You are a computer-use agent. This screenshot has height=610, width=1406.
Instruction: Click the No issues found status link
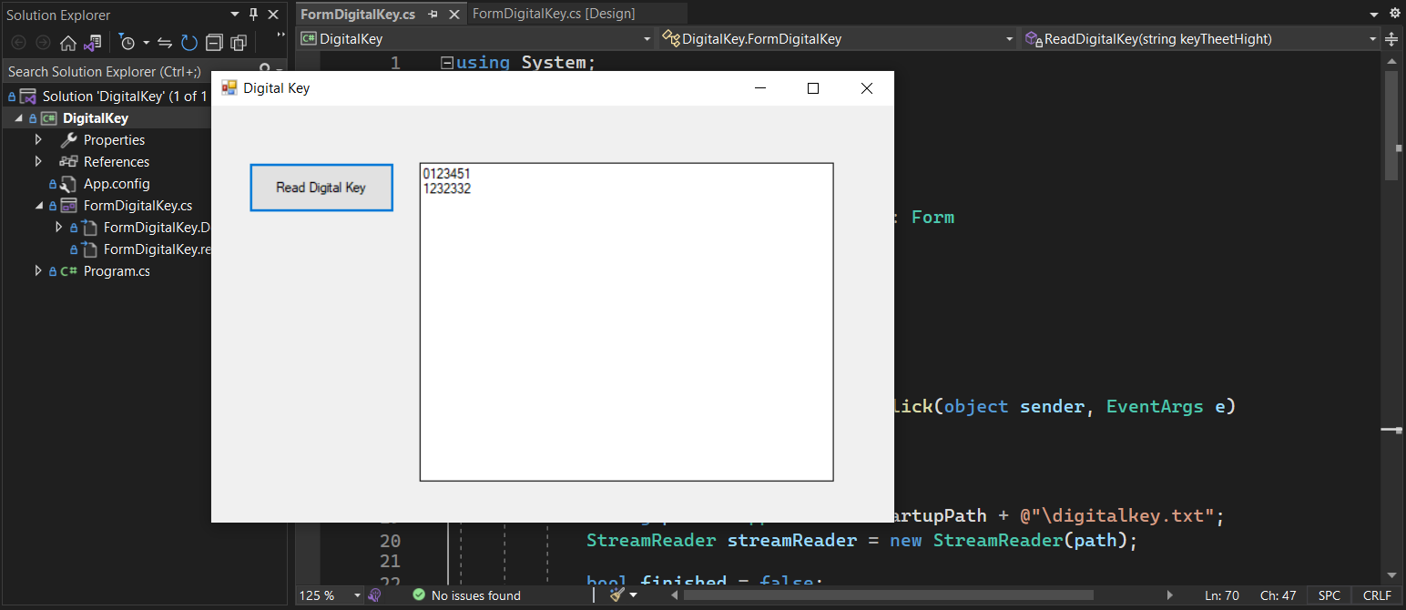[465, 595]
